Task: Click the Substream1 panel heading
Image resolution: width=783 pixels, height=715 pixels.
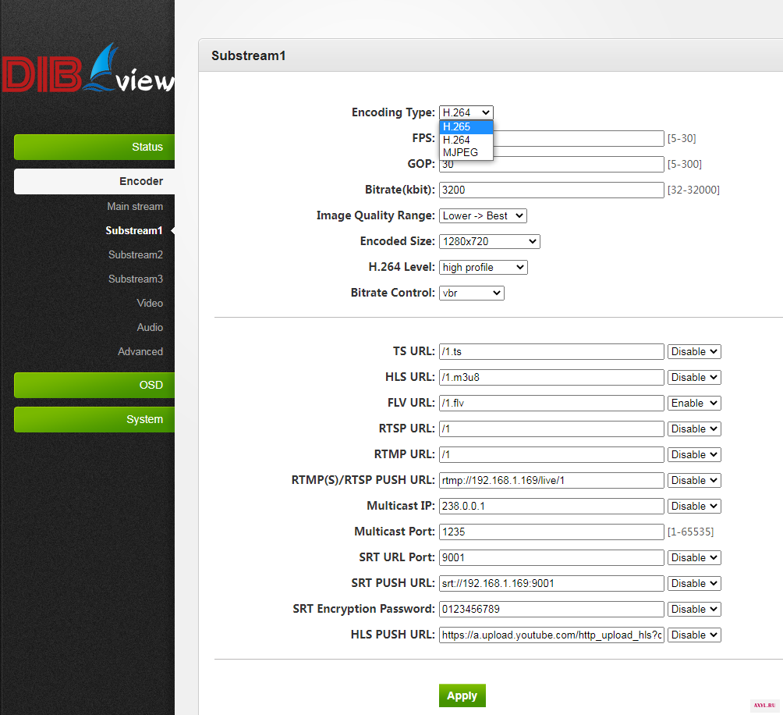Action: [x=248, y=55]
